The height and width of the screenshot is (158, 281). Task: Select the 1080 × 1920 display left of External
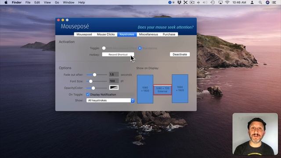[x=145, y=89]
